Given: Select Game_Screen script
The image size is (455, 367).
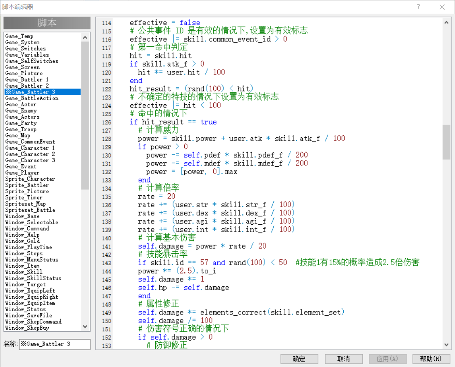Looking at the screenshot, I should click(x=43, y=67).
